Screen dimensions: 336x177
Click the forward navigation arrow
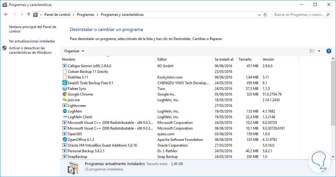tap(15, 14)
